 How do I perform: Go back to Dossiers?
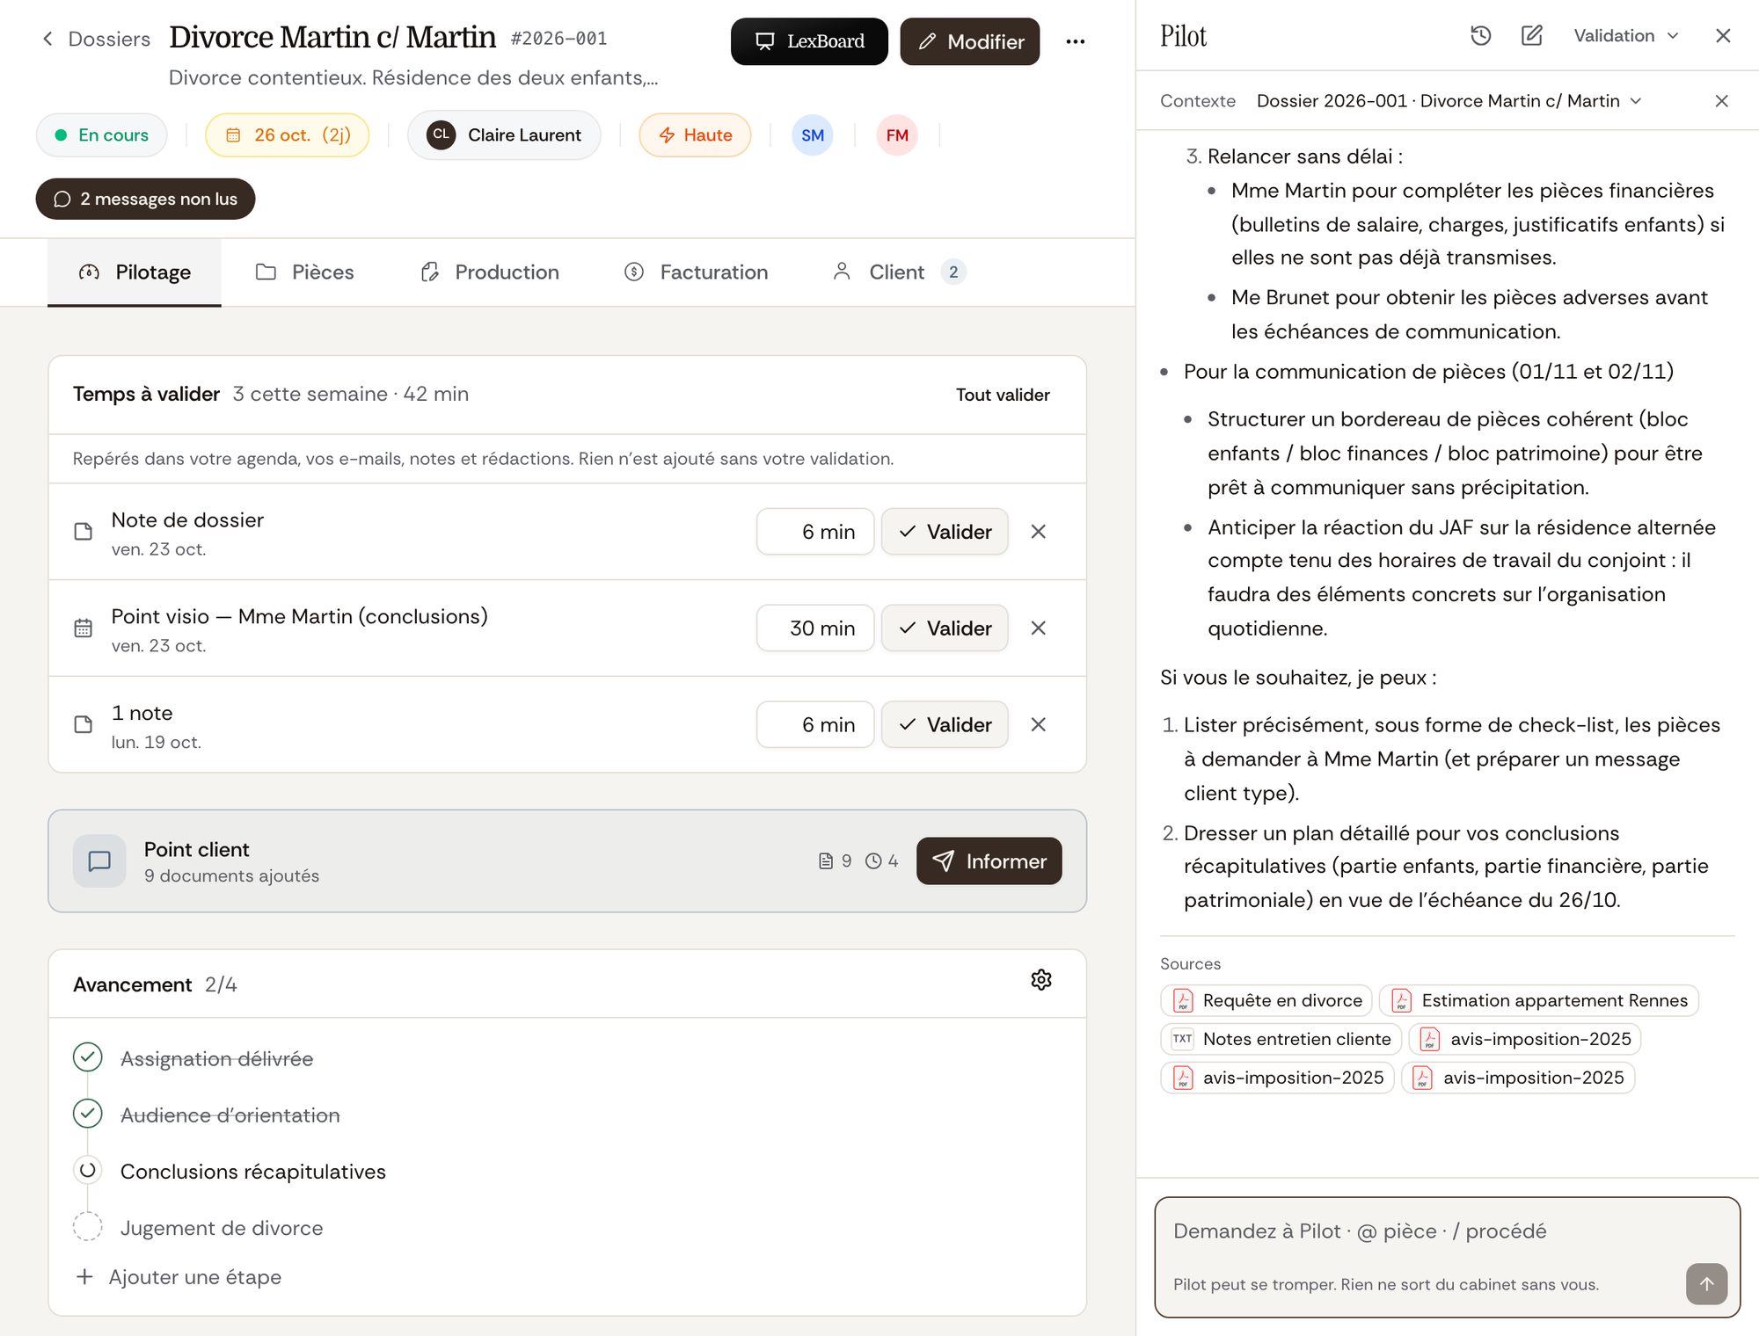97,39
